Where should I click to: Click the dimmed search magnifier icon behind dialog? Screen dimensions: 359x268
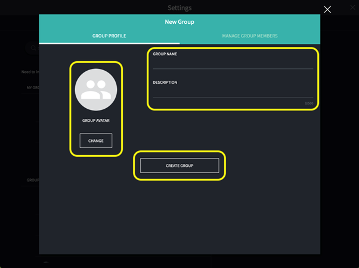34,48
